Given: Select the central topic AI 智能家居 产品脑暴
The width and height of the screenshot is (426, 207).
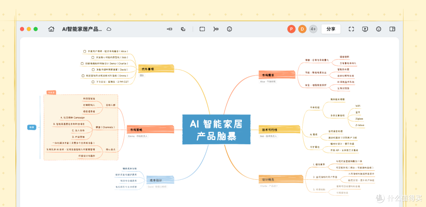Looking at the screenshot, I should click(x=216, y=129).
